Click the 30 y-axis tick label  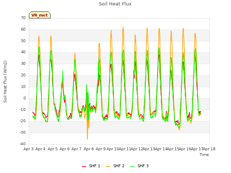coord(23,63)
